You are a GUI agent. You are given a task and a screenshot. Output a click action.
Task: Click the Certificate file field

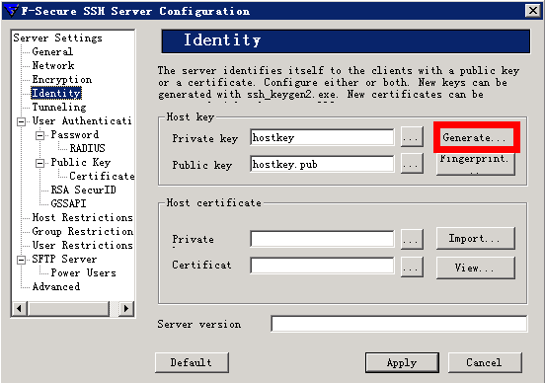point(322,266)
